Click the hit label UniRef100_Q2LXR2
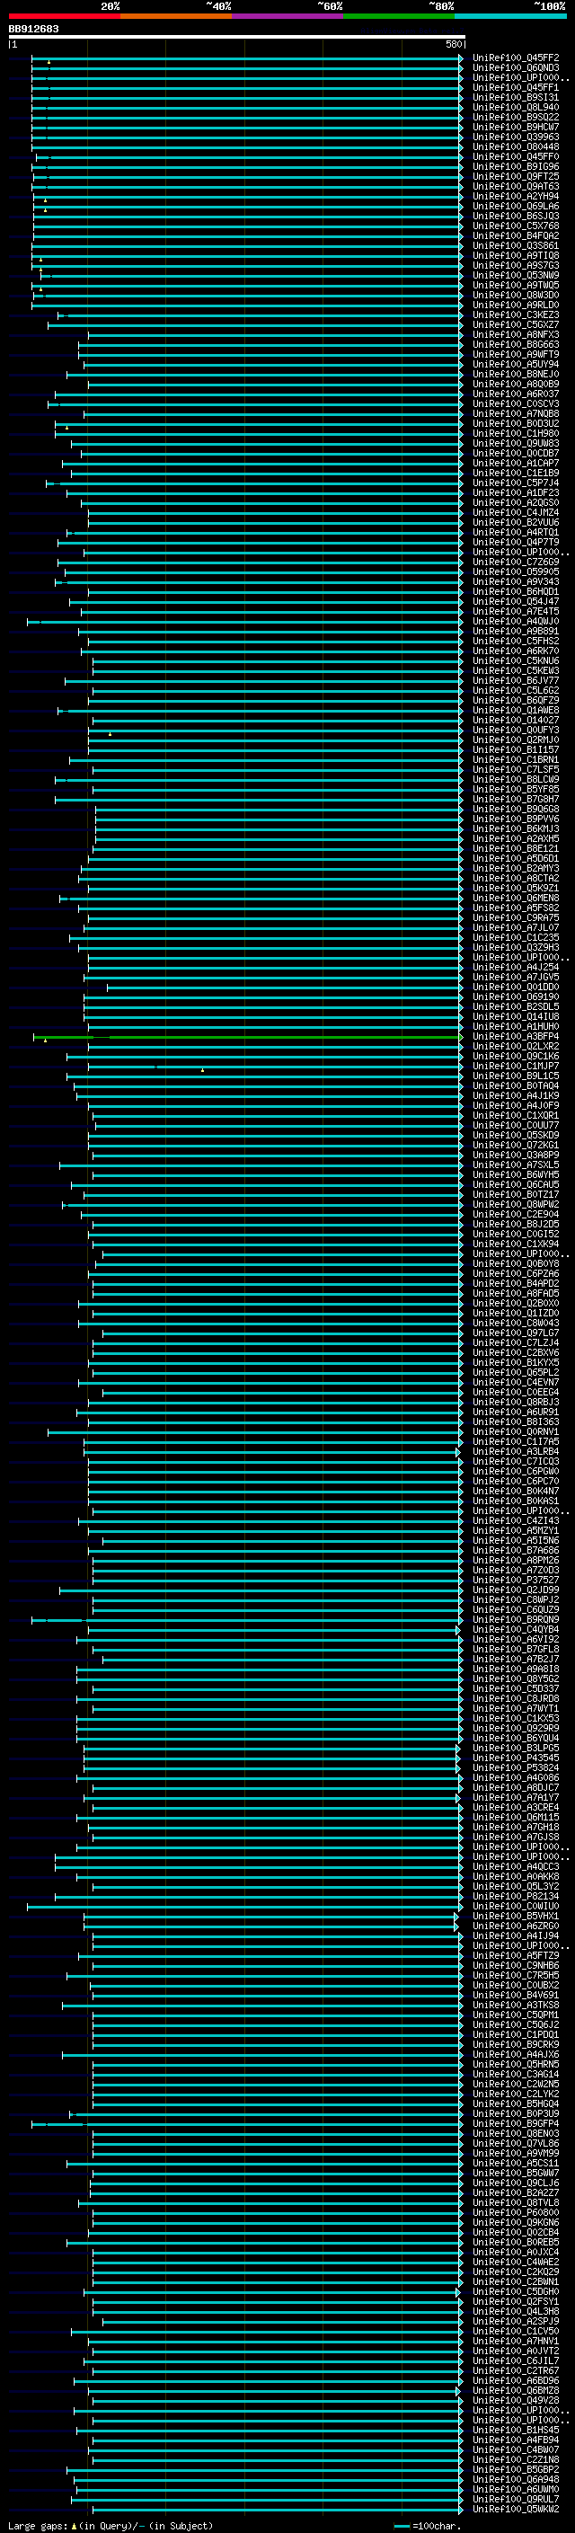 pos(516,1046)
